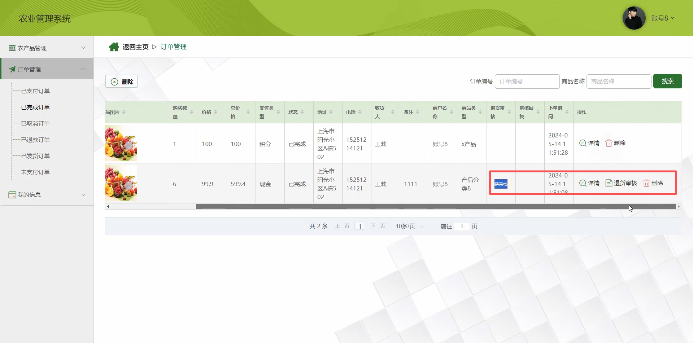The width and height of the screenshot is (693, 343).
Task: Open 已退款订单 in sidebar
Action: pos(35,140)
